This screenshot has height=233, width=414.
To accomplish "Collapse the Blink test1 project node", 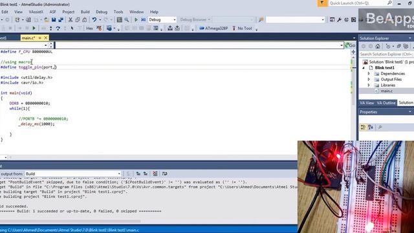I will coord(364,68).
